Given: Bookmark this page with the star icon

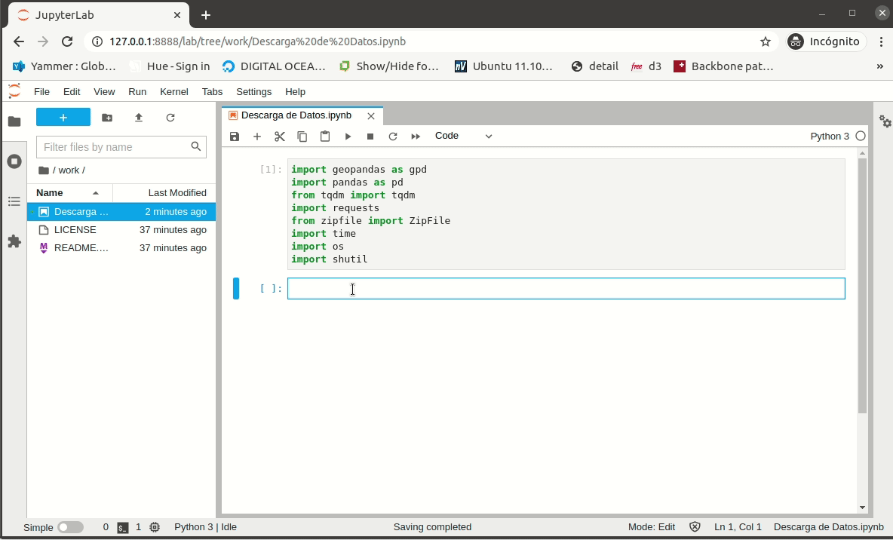Looking at the screenshot, I should point(766,41).
